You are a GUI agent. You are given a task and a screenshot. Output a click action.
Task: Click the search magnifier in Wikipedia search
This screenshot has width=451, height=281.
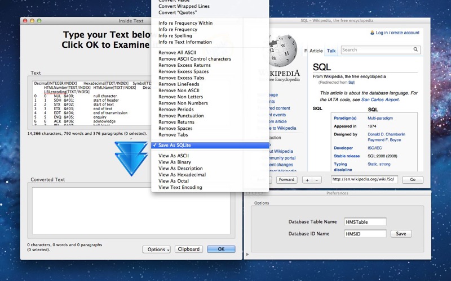click(x=415, y=49)
